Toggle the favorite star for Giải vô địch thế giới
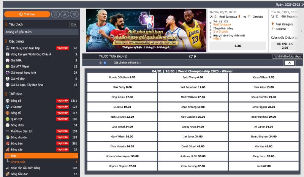The width and height of the screenshot is (304, 177). coord(100,63)
